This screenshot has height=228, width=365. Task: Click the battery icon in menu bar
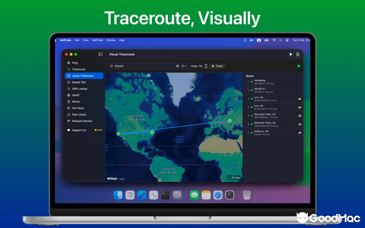tap(267, 40)
